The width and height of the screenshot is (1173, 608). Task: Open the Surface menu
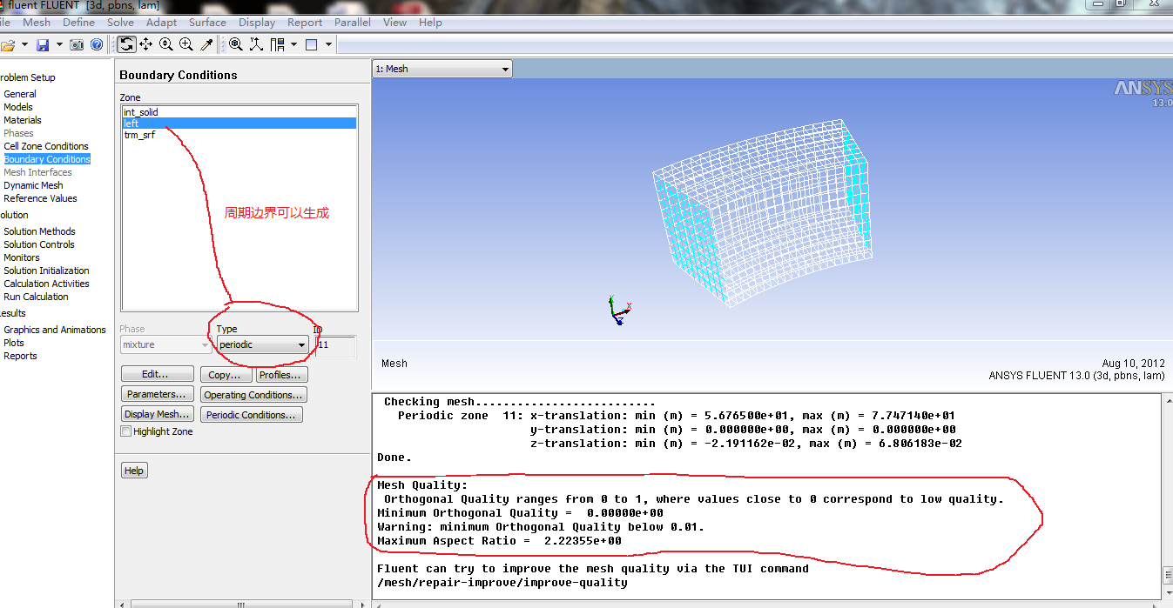point(207,23)
